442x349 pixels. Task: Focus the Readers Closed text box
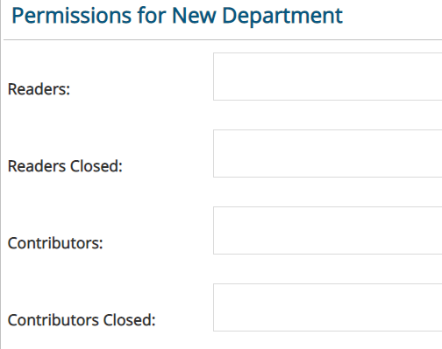(328, 153)
